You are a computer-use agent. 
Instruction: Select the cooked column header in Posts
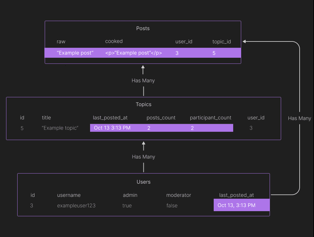114,41
